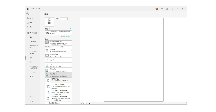Image resolution: width=216 pixels, height=112 pixels.
Task: Select the 印刷 (Print) tab in sidebar
Action: tap(31, 58)
